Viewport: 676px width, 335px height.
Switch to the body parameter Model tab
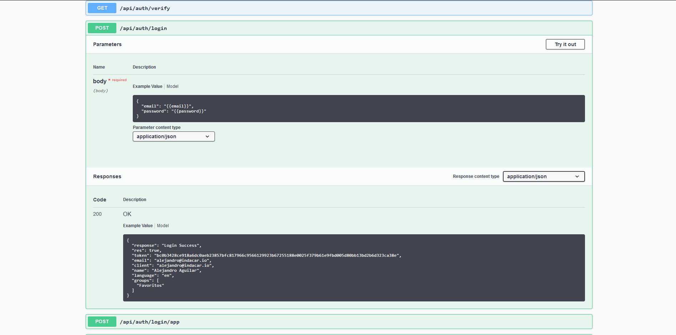[172, 86]
